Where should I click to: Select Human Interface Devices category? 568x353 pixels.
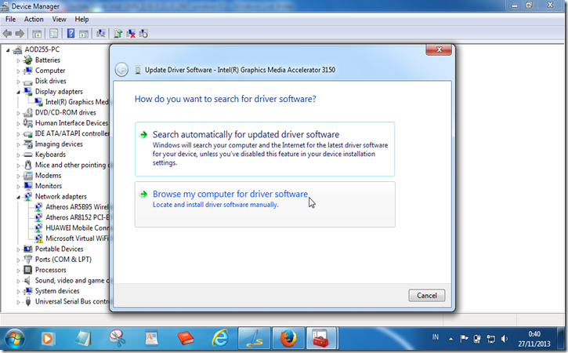click(x=71, y=123)
